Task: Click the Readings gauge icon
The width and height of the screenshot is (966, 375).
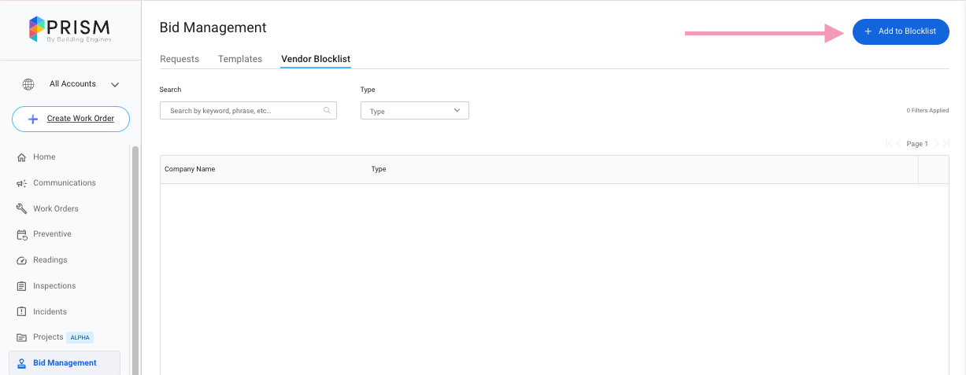Action: click(x=22, y=260)
